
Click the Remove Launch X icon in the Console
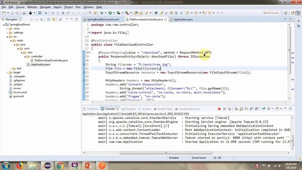coord(224,109)
